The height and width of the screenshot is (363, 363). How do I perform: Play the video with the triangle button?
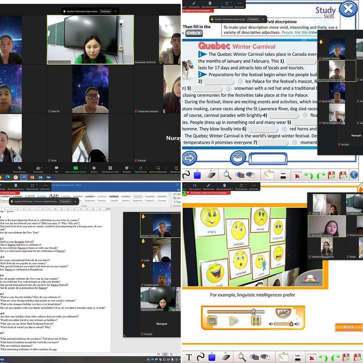234,321
